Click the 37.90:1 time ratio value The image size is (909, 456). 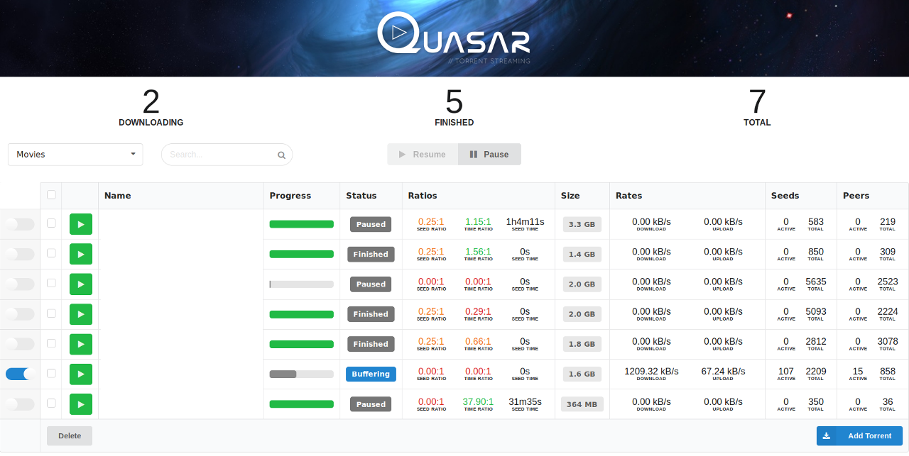pos(479,401)
